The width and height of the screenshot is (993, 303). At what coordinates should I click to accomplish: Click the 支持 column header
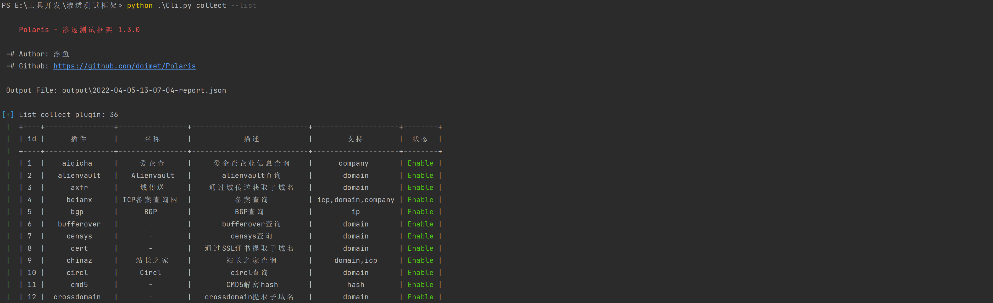coord(355,139)
